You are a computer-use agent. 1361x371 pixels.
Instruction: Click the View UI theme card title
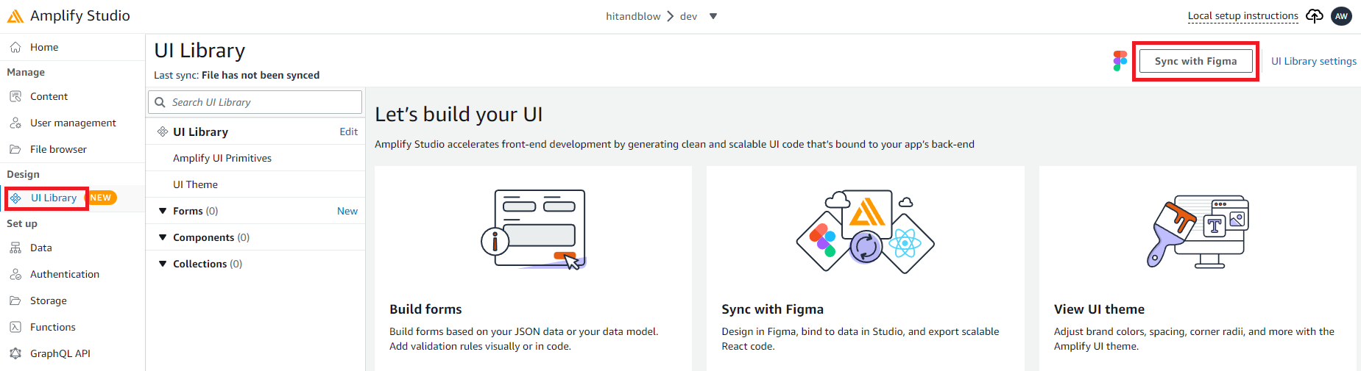(x=1099, y=309)
